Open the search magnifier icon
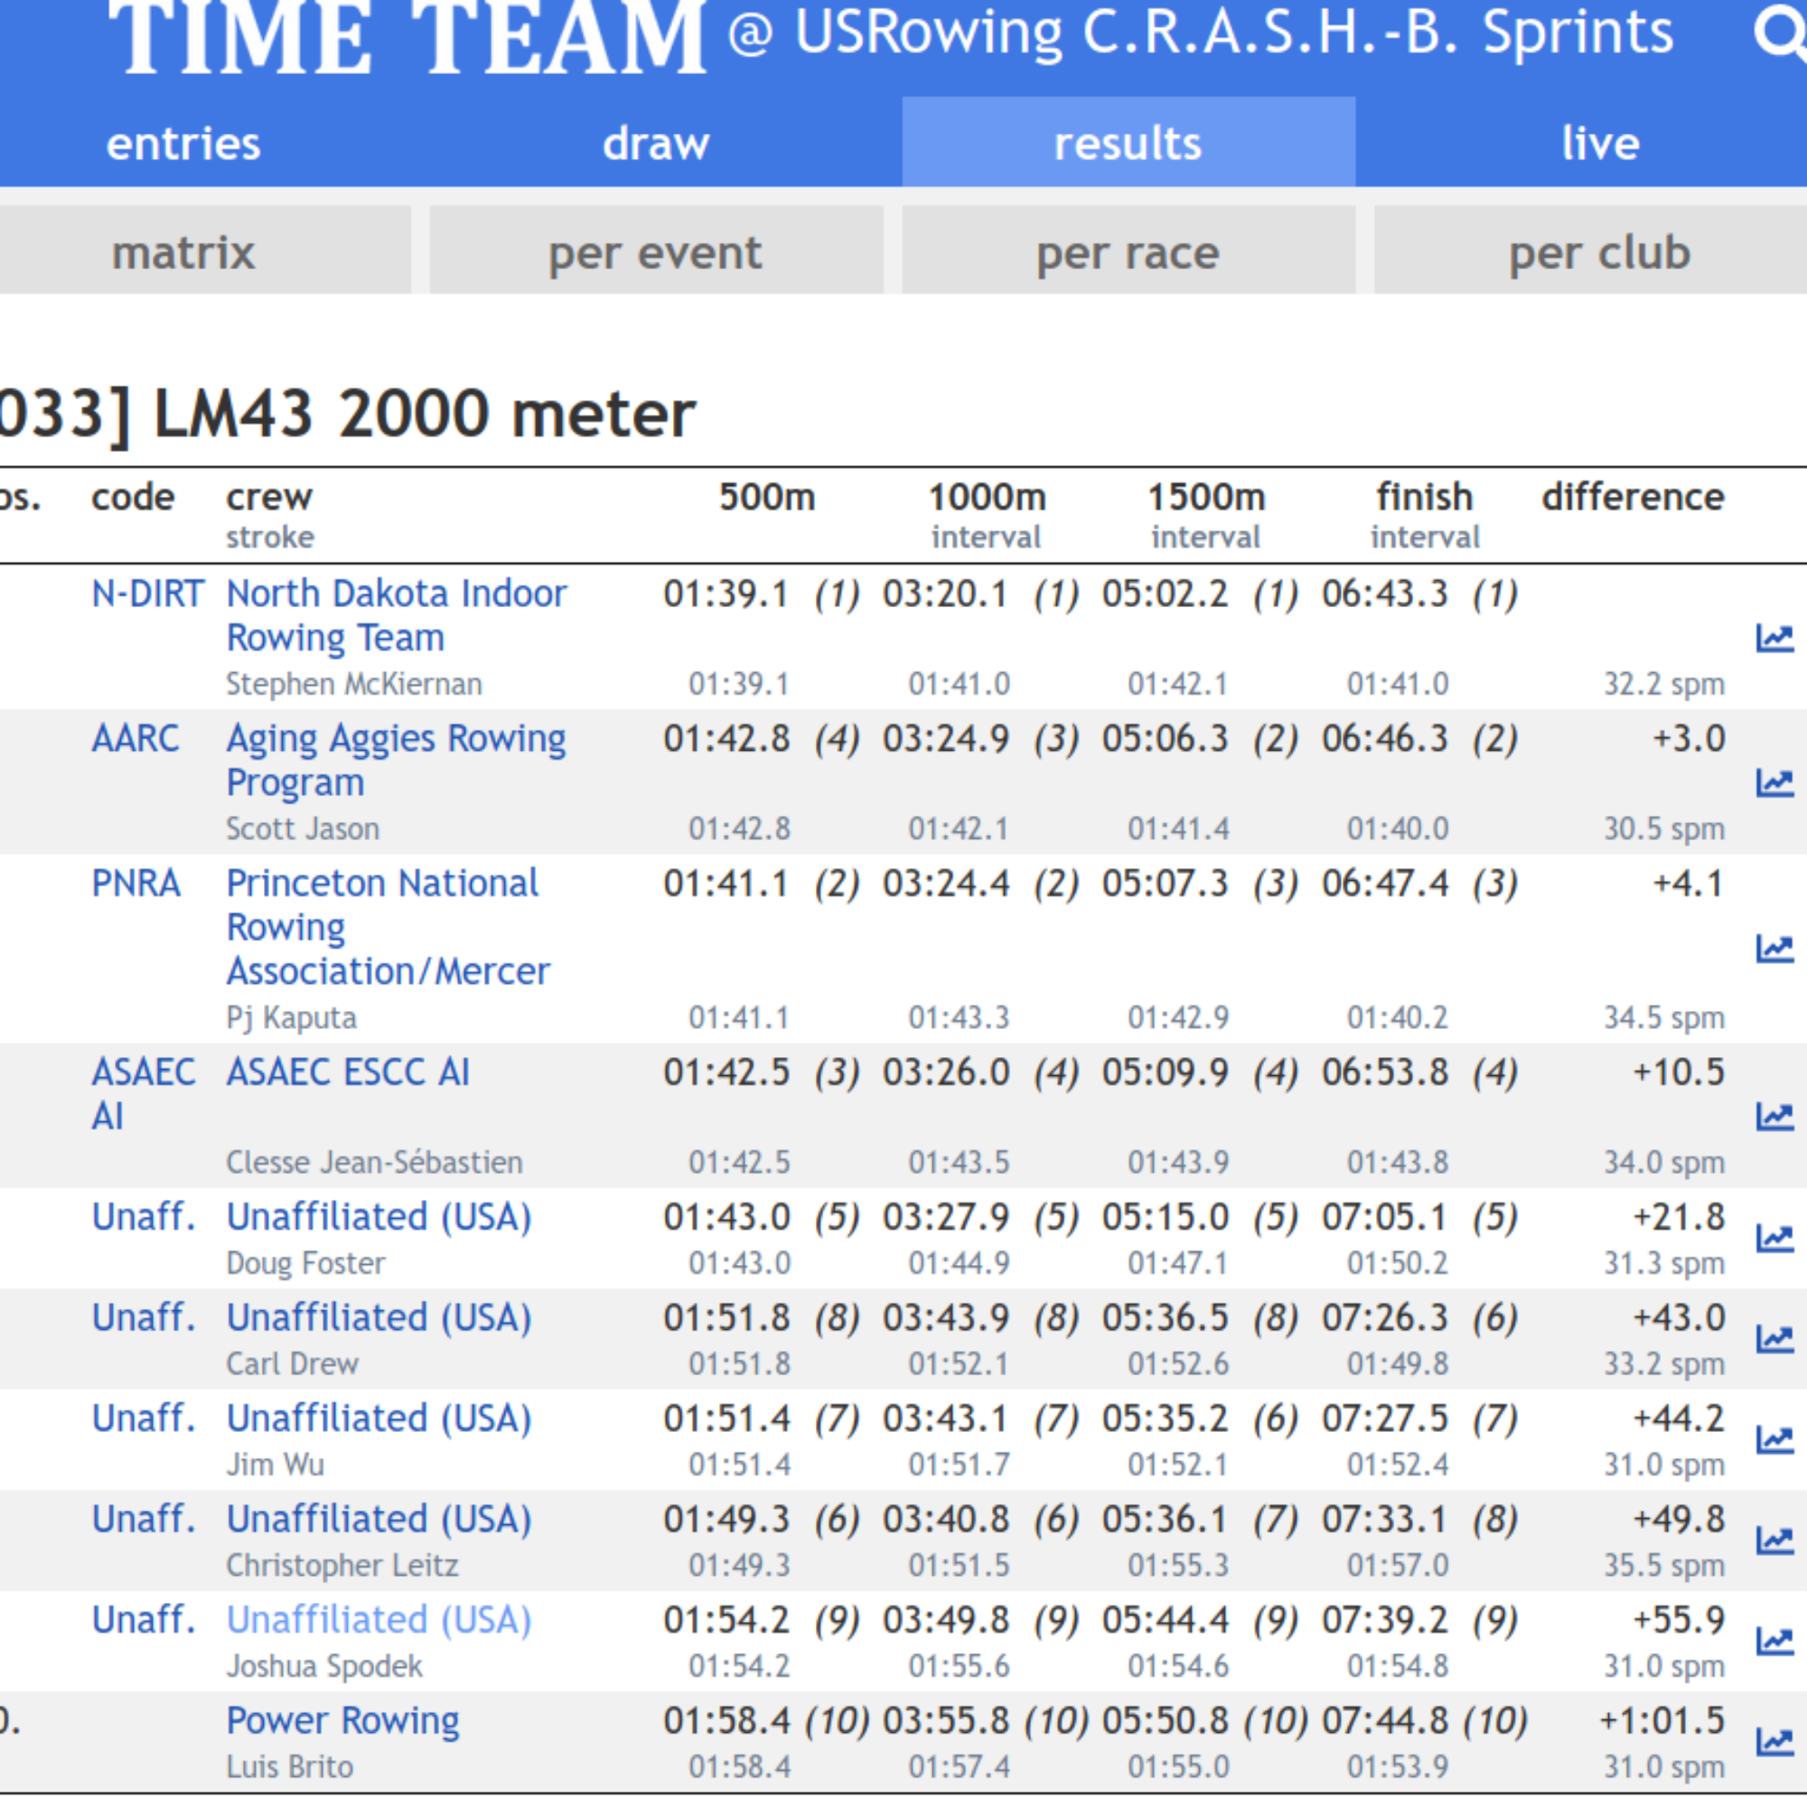The height and width of the screenshot is (1807, 1807). [x=1779, y=33]
